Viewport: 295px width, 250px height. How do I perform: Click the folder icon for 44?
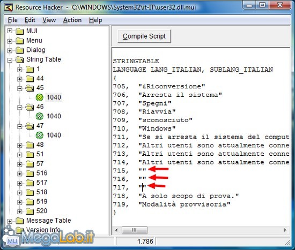tap(29, 79)
